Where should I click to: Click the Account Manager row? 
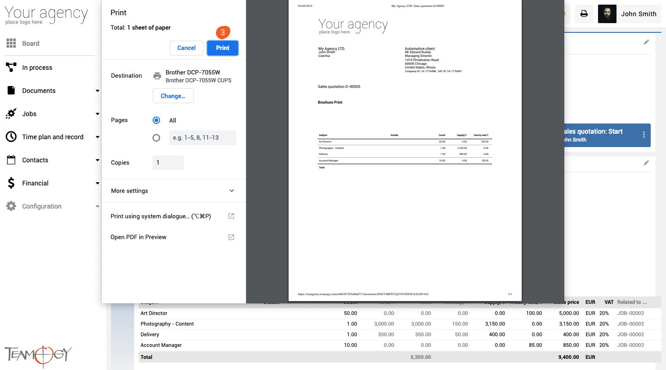pyautogui.click(x=400, y=345)
